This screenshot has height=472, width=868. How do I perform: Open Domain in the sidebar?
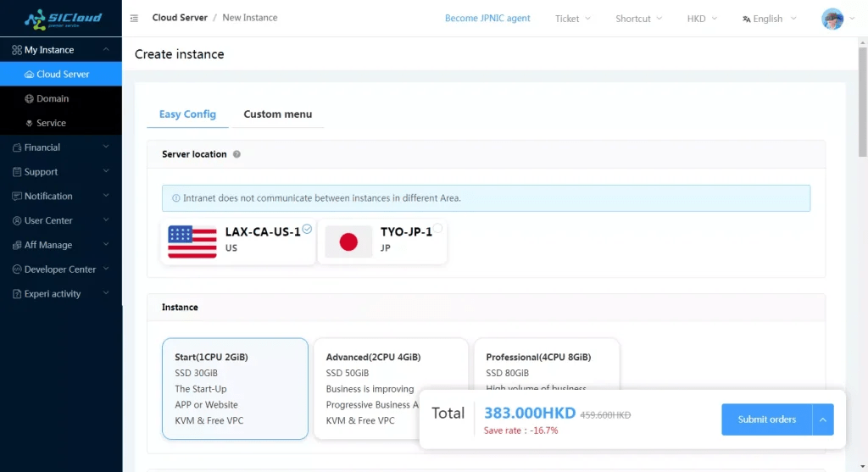53,98
